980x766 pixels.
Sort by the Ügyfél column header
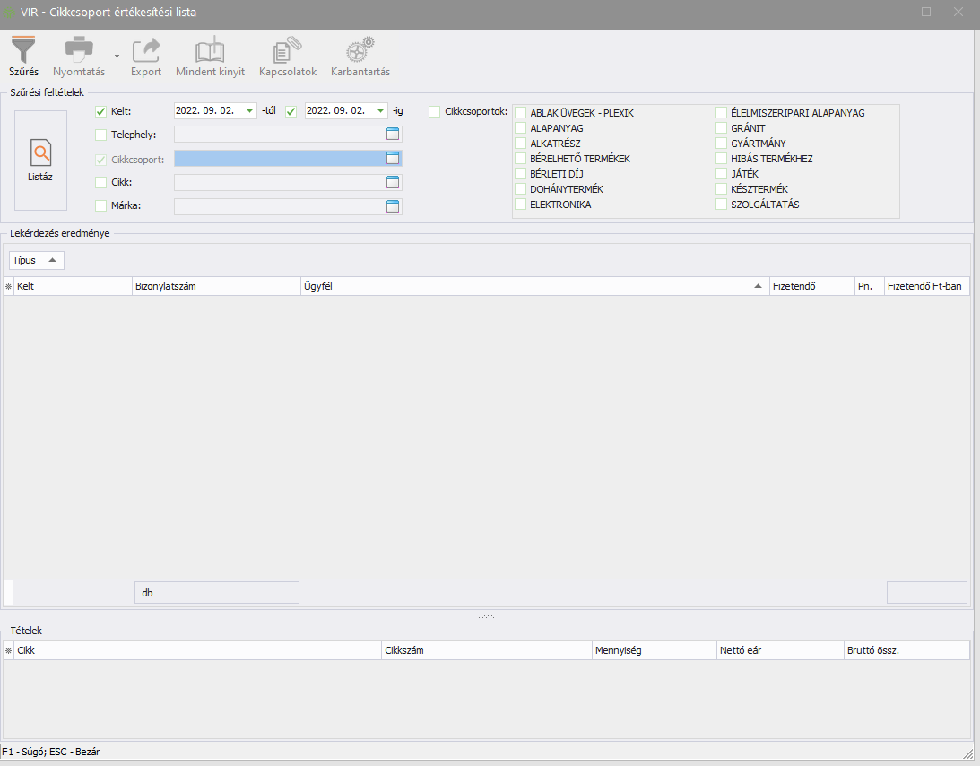pyautogui.click(x=533, y=286)
